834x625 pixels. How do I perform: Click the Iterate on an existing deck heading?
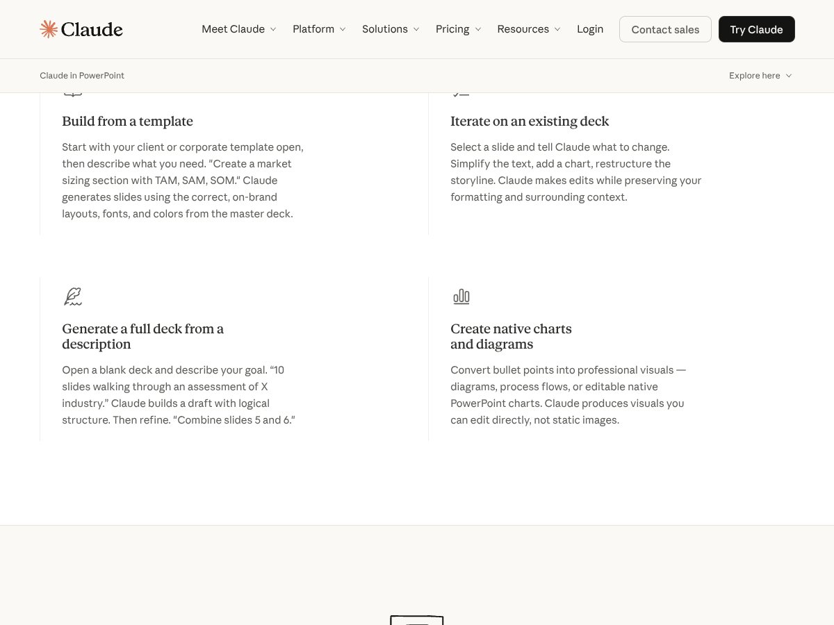click(530, 122)
